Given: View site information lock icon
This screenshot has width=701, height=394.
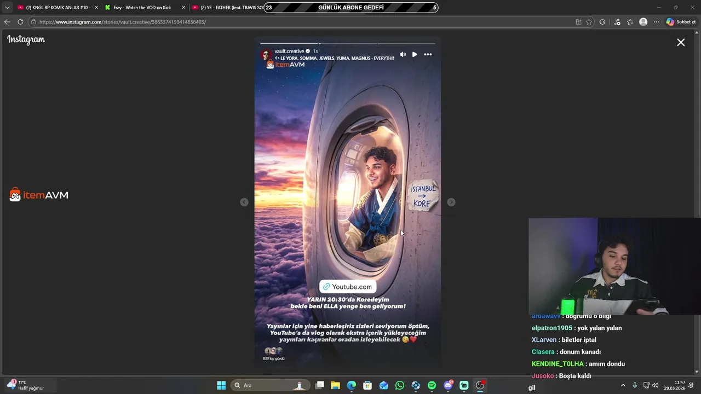Looking at the screenshot, I should click(x=33, y=22).
